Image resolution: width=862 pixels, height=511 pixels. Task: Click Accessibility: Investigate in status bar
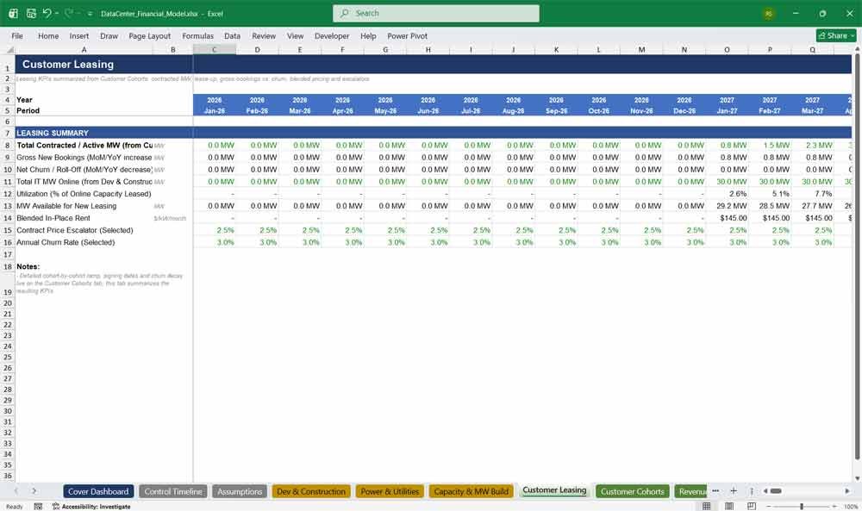(x=91, y=506)
